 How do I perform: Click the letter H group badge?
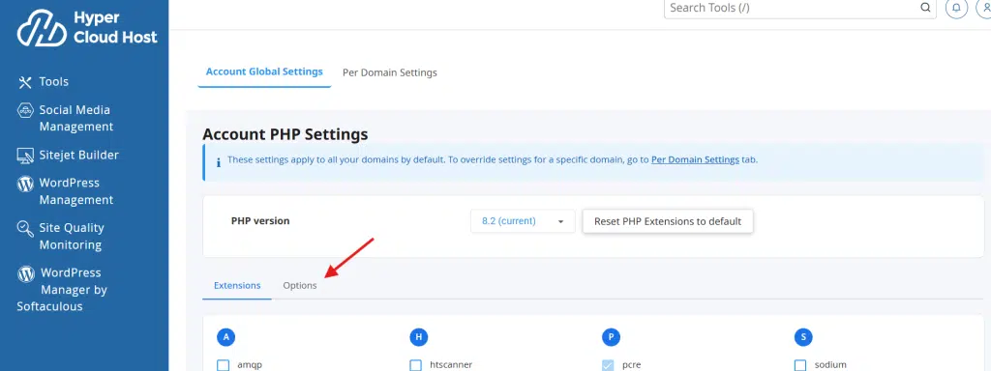pos(418,337)
